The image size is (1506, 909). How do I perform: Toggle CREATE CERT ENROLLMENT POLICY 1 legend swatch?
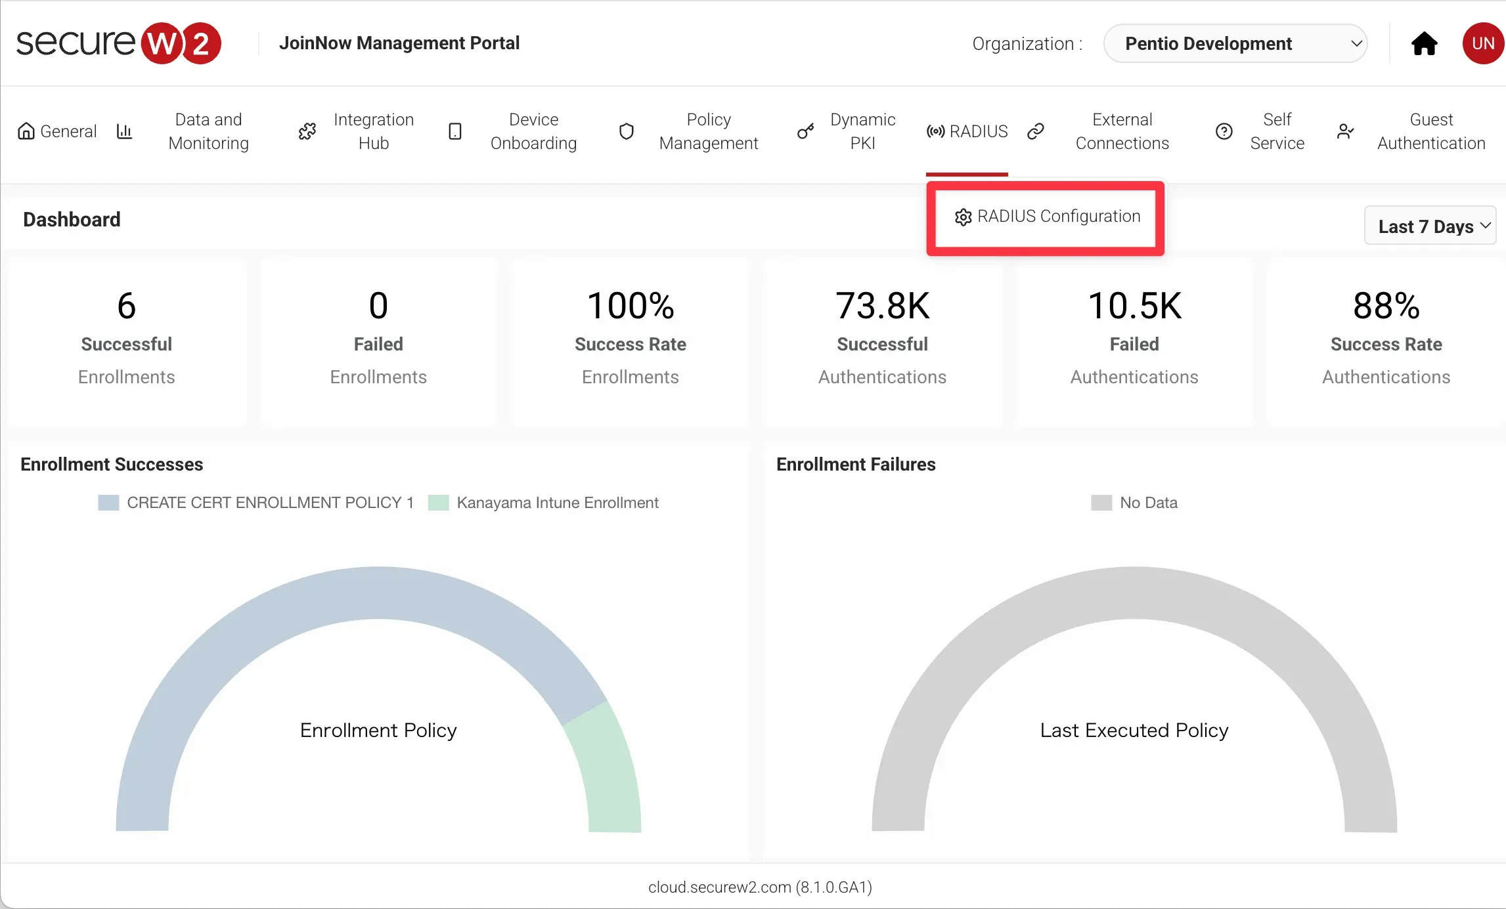108,503
